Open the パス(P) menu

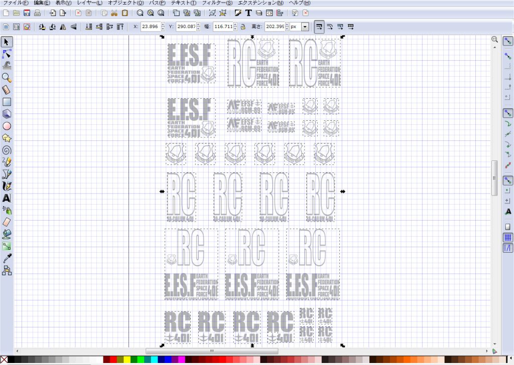157,3
